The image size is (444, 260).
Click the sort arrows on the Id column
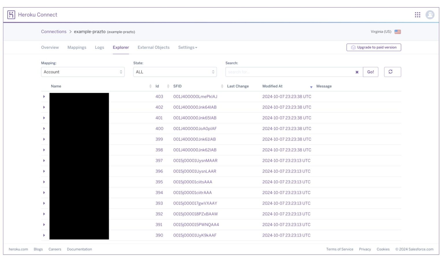click(x=168, y=86)
